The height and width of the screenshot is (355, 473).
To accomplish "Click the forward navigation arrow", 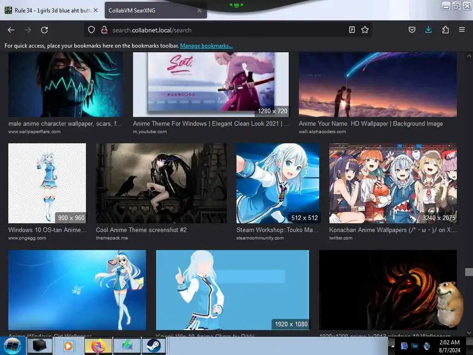I will tap(28, 30).
